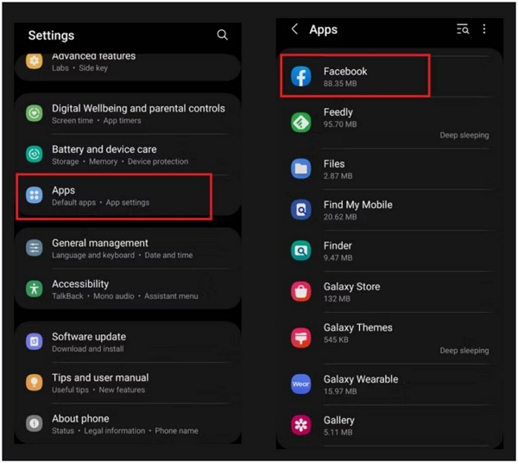Screen dimensions: 518x463
Task: Tap the Find My Mobile icon
Action: click(x=301, y=210)
